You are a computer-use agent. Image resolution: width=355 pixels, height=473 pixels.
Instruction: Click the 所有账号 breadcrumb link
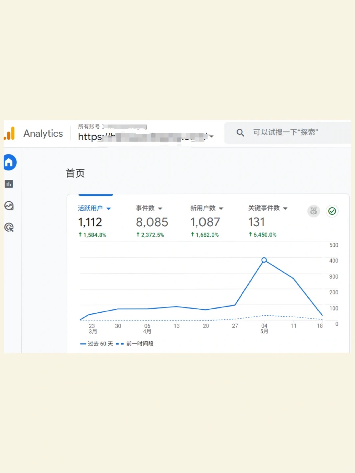coord(89,126)
